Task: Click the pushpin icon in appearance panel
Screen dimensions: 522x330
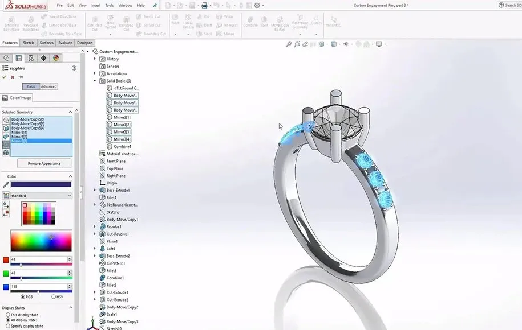Action: coord(21,77)
